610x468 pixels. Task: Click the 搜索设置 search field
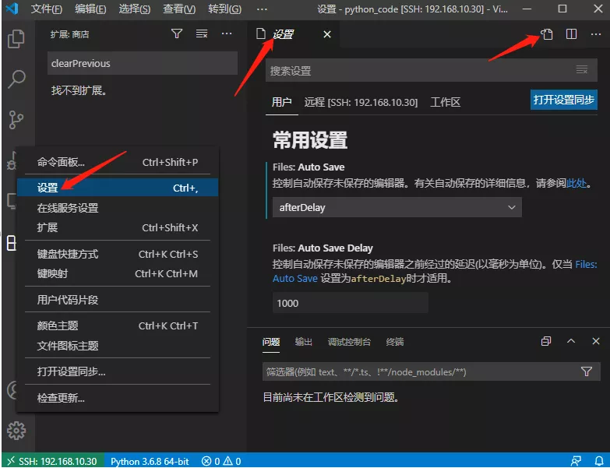(421, 71)
